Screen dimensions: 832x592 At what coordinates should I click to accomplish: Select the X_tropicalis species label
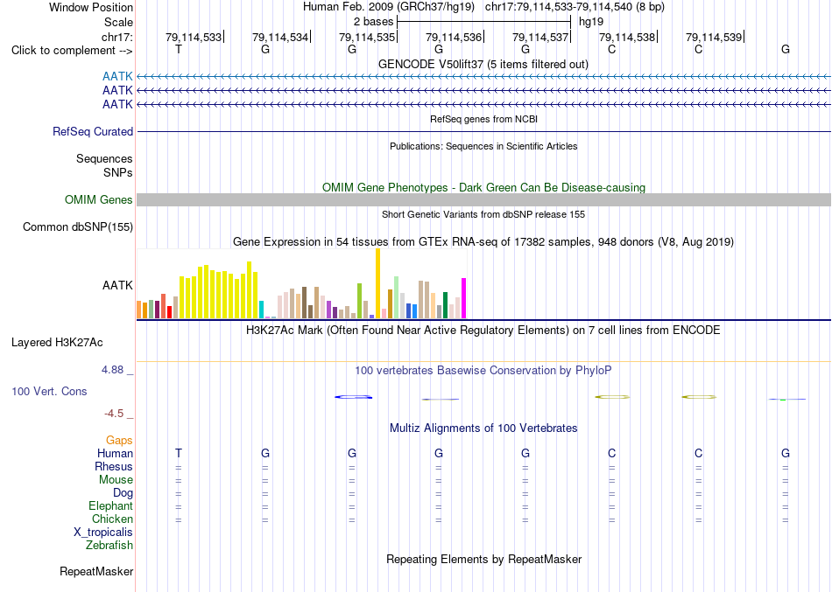click(x=103, y=533)
